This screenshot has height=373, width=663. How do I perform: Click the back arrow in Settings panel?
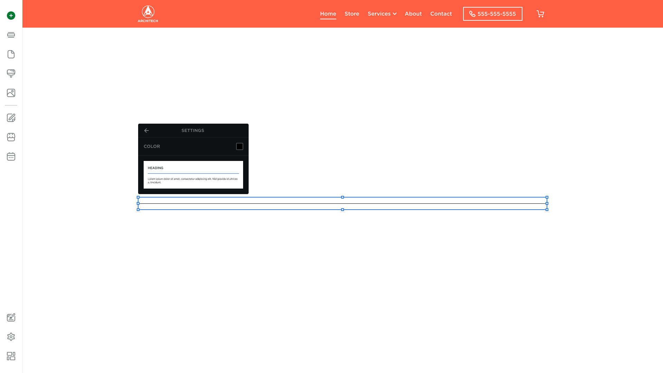(146, 131)
